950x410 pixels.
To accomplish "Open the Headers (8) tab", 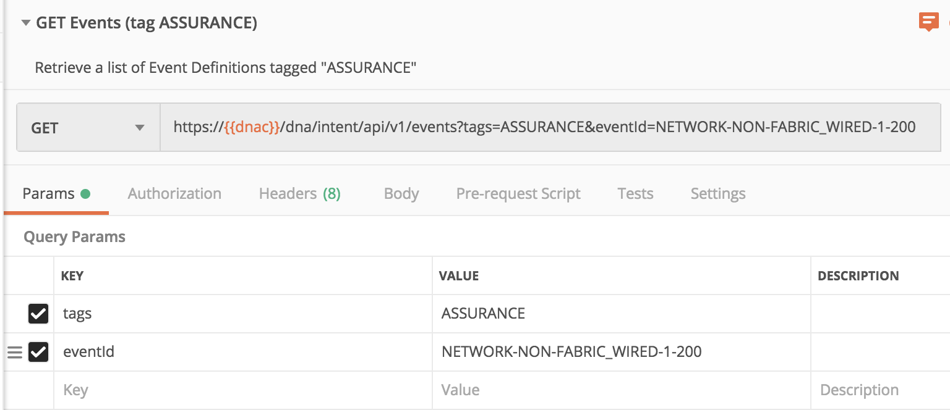I will tap(300, 193).
